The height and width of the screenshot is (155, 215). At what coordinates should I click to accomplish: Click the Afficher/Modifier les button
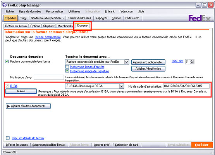[x=148, y=69]
